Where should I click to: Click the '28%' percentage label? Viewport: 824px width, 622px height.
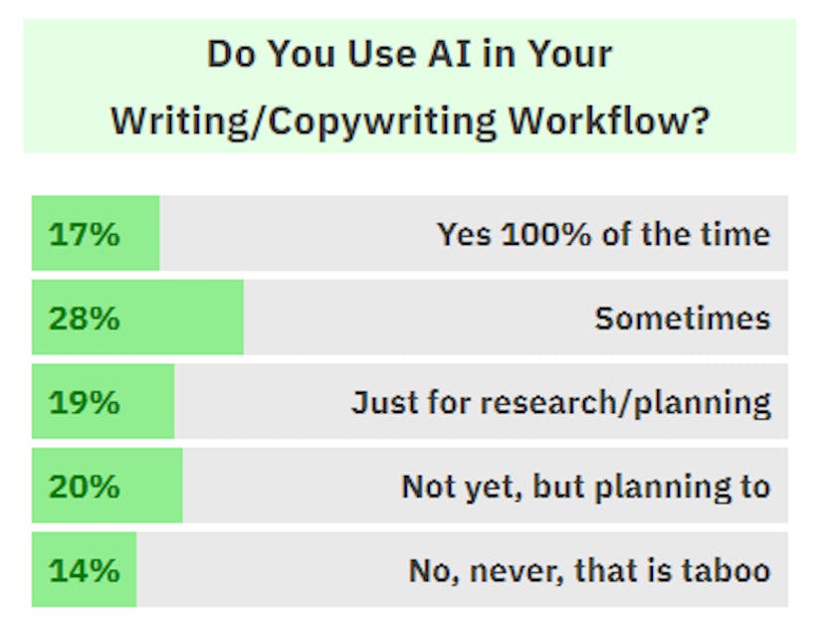(84, 317)
